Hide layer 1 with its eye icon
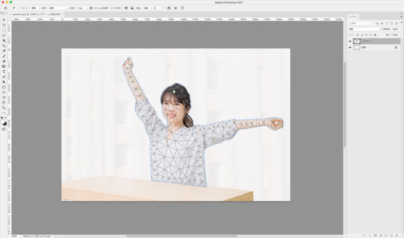The width and height of the screenshot is (404, 238). pyautogui.click(x=350, y=41)
